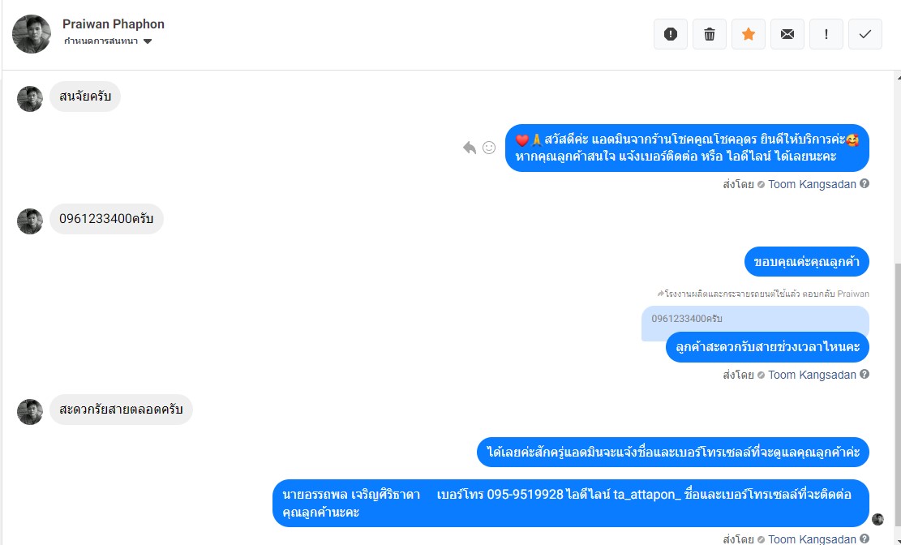
Task: Toggle the orange star follow-up icon
Action: (x=749, y=34)
